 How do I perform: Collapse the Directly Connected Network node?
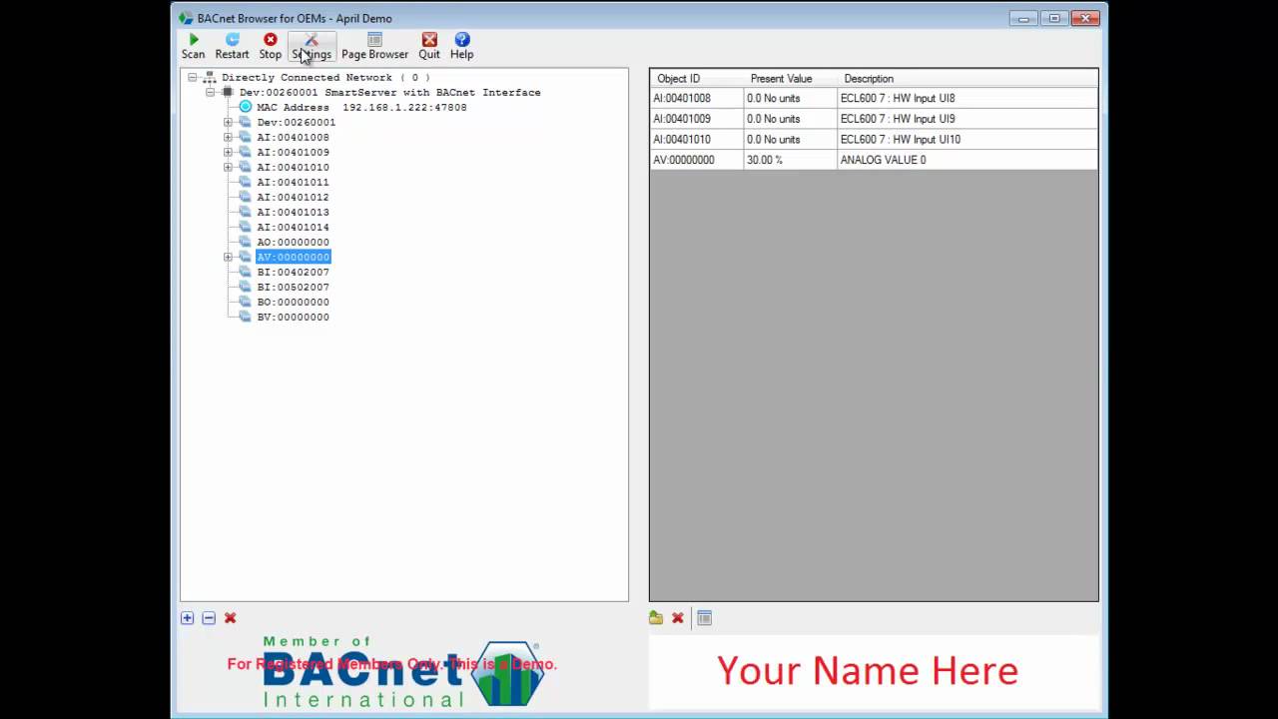tap(192, 77)
